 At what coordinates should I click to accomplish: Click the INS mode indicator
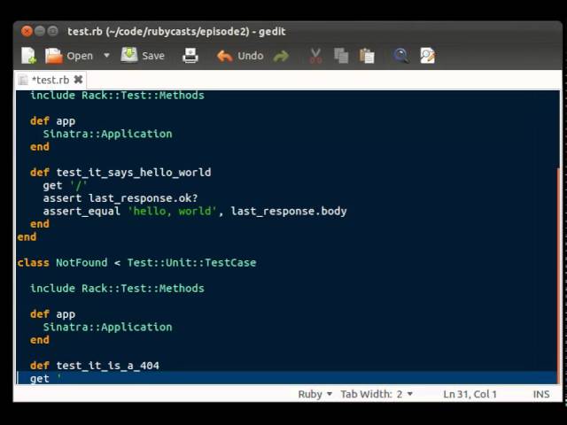(x=541, y=394)
